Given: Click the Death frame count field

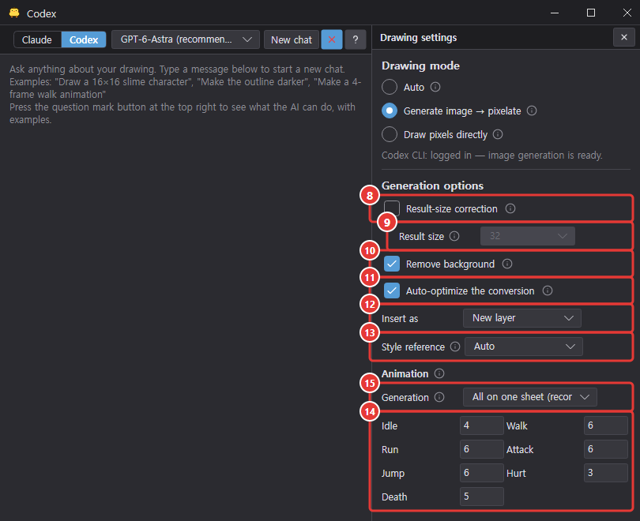Looking at the screenshot, I should pyautogui.click(x=482, y=497).
